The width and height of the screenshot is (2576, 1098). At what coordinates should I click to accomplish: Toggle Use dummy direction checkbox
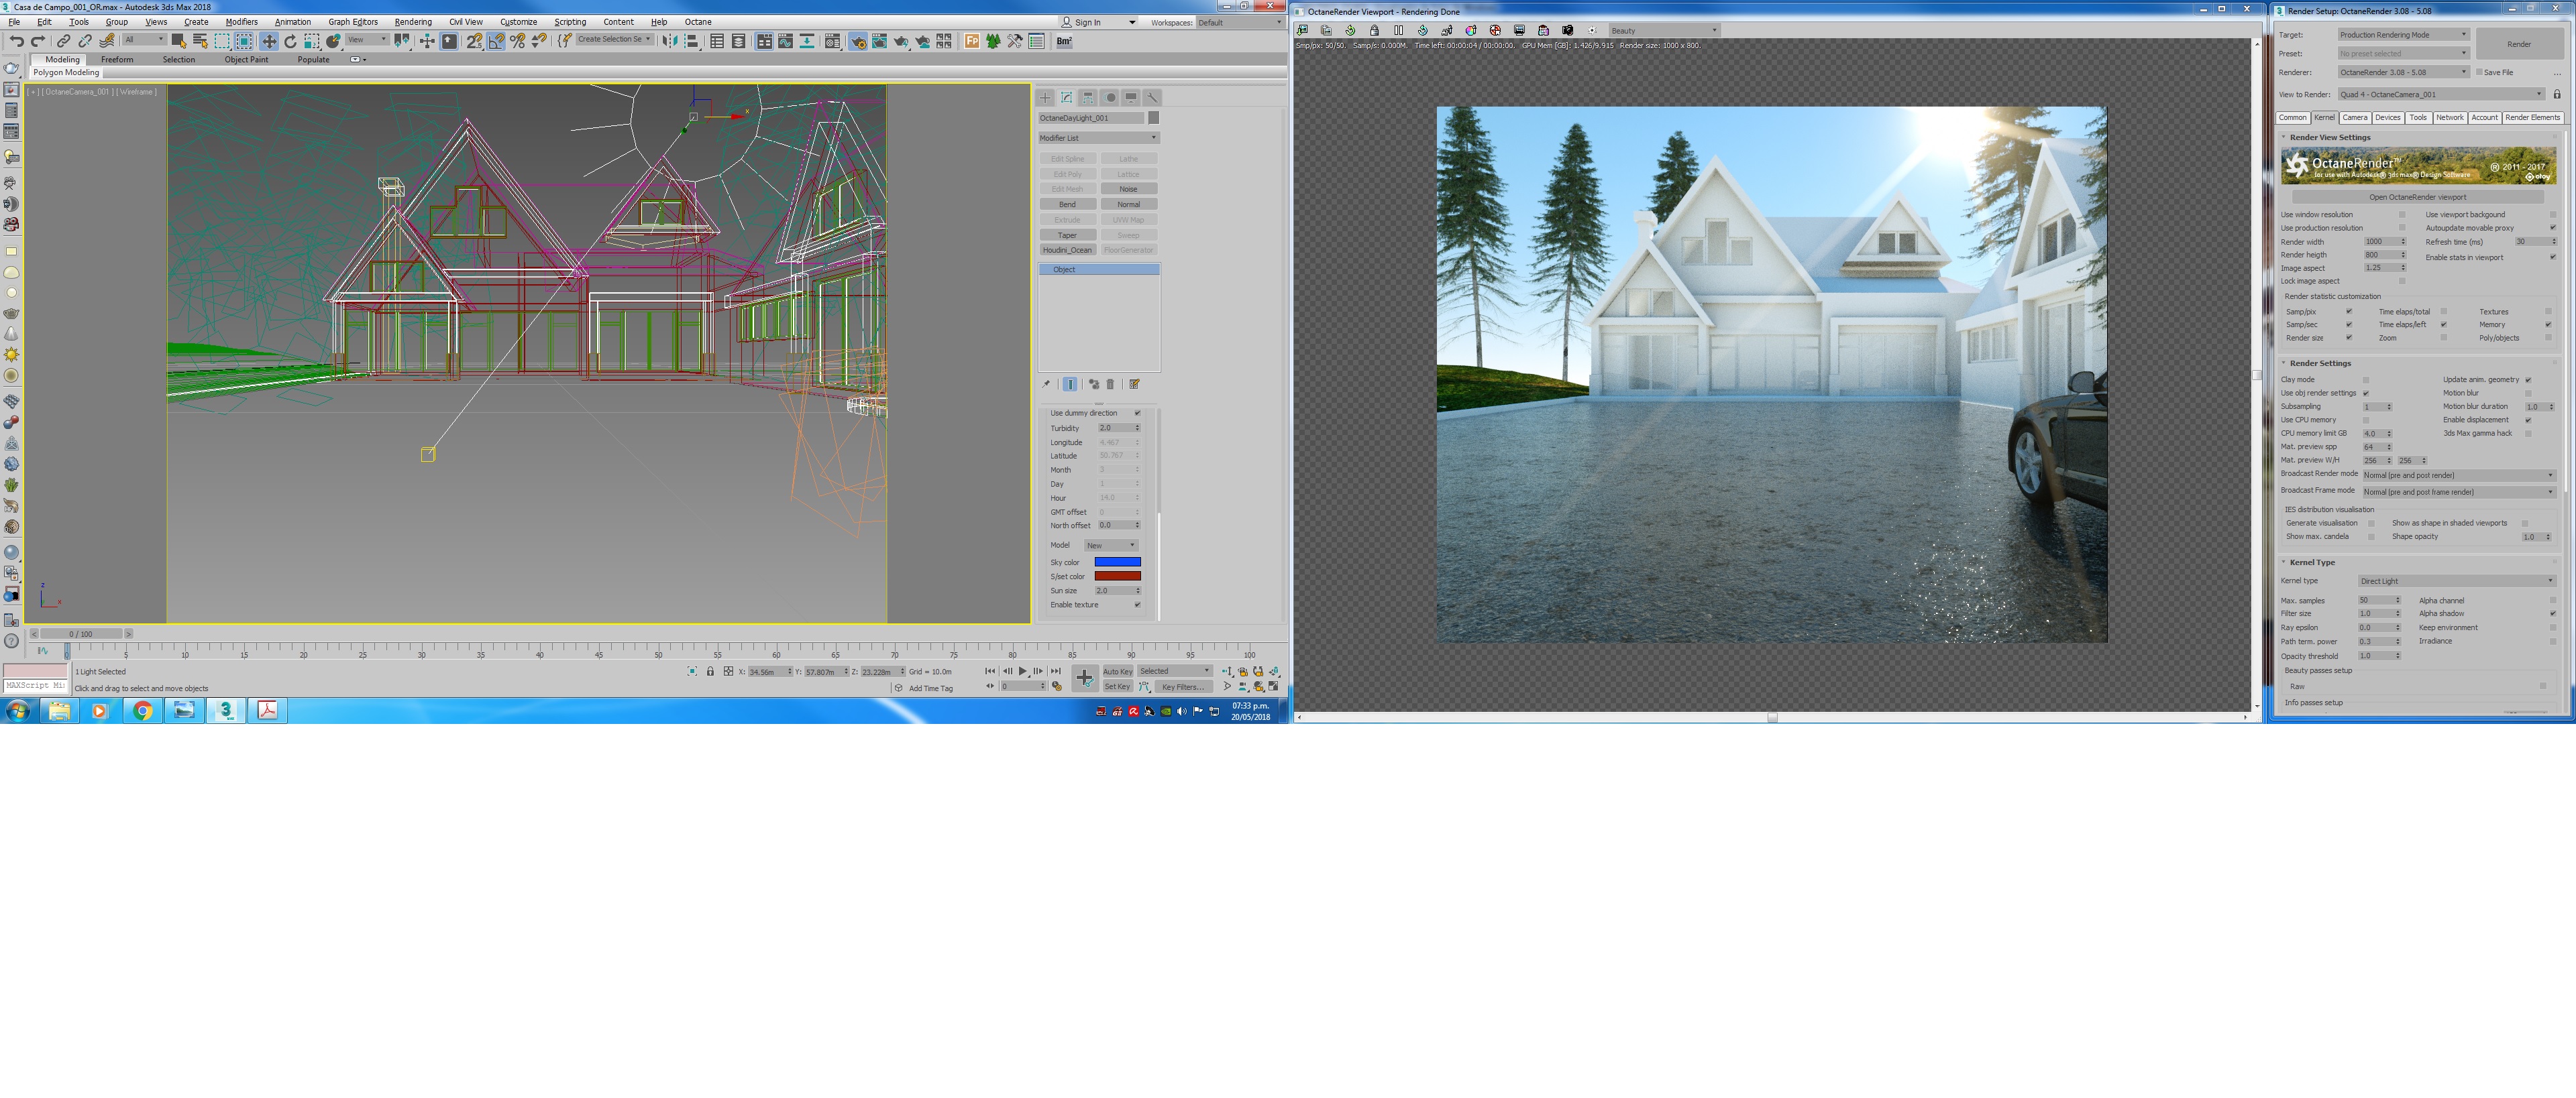pyautogui.click(x=1136, y=413)
